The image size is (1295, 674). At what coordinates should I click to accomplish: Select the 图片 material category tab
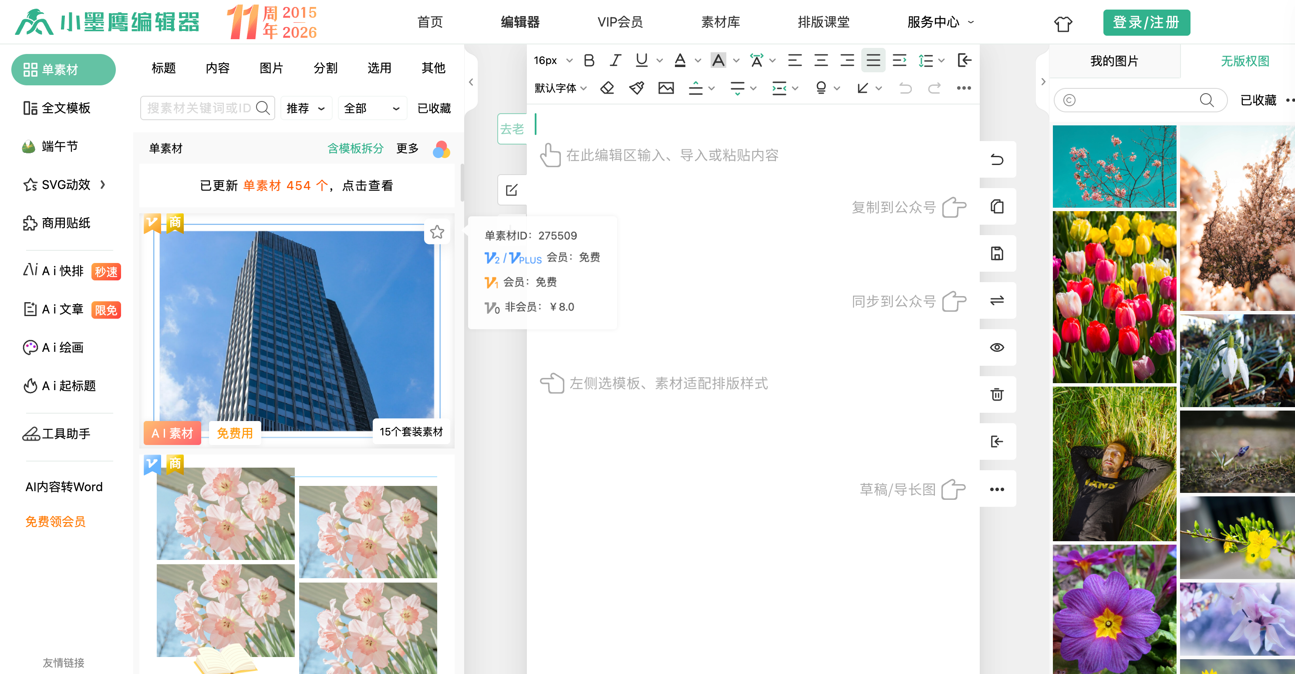(271, 68)
